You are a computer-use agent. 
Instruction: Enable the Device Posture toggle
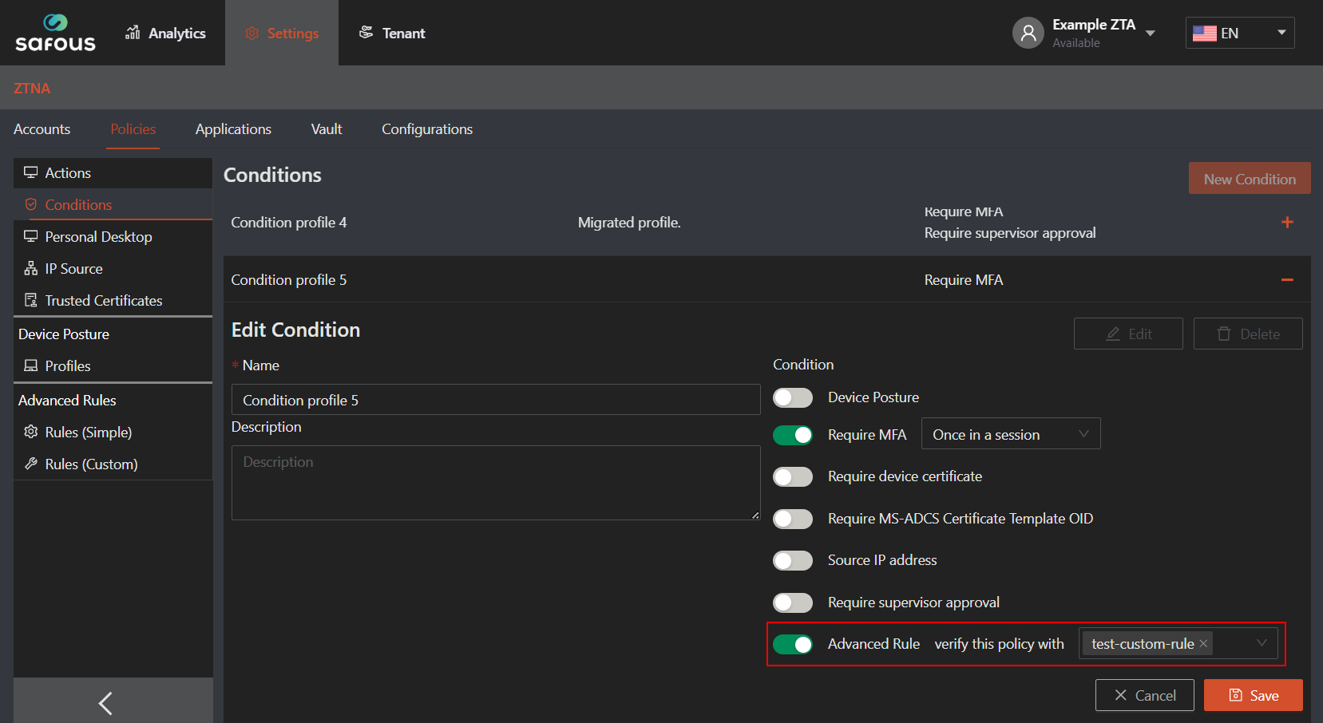792,397
